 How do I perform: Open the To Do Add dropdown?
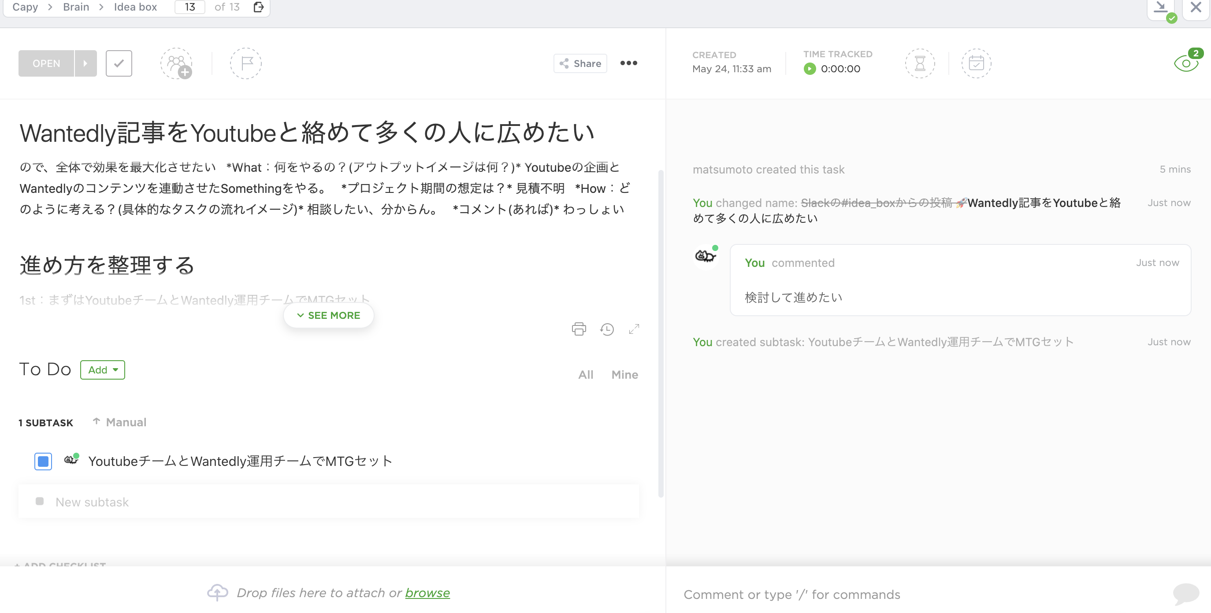click(x=103, y=370)
